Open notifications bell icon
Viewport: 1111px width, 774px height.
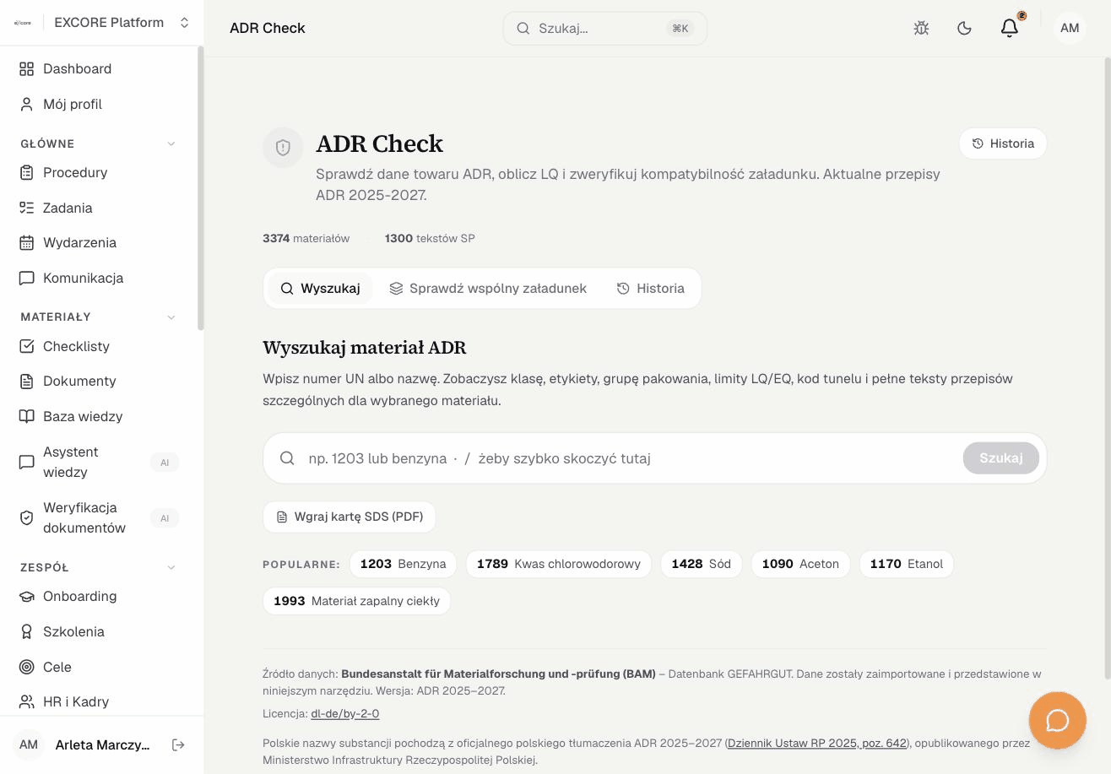click(x=1010, y=28)
